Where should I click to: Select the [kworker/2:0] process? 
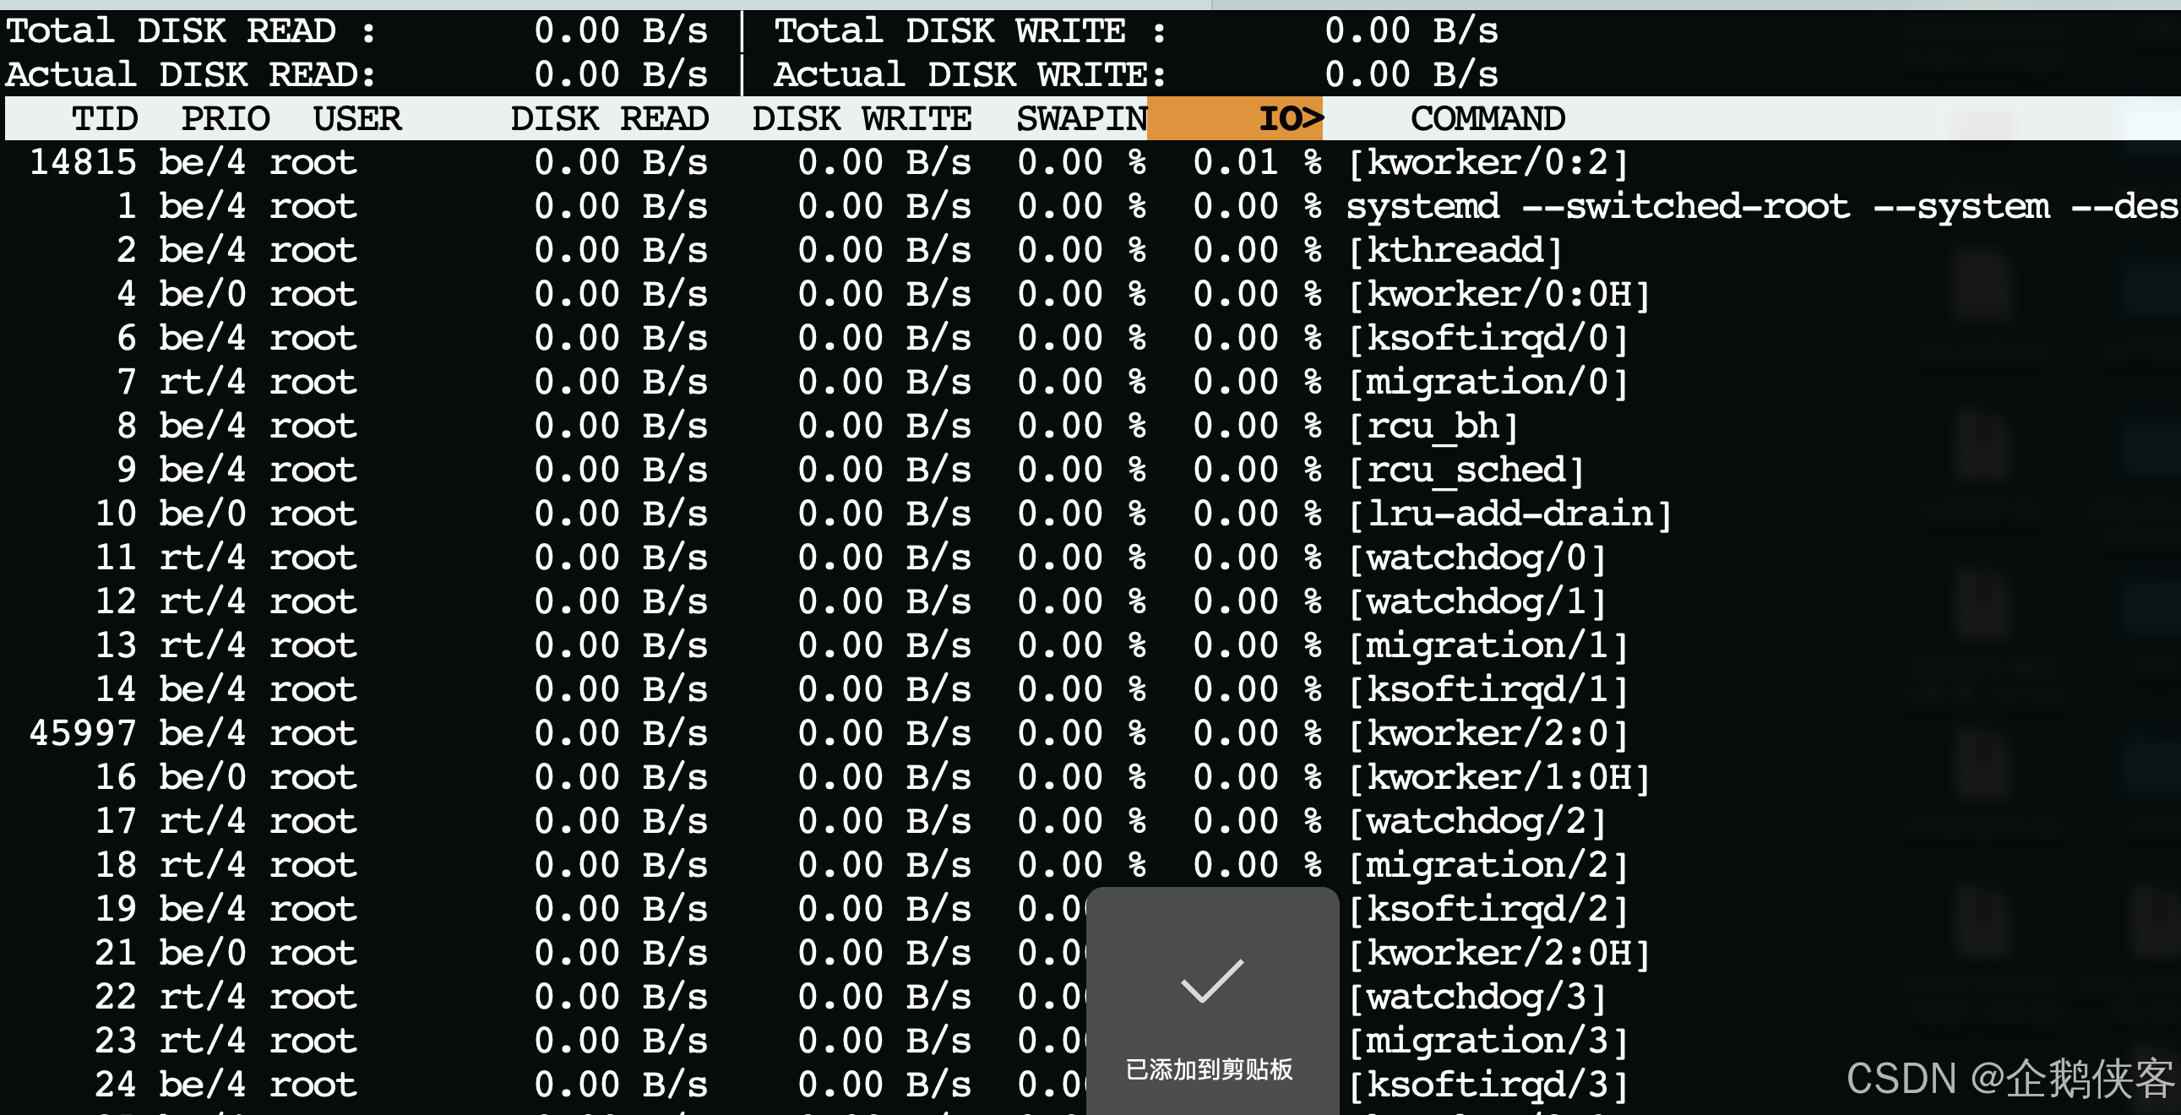(1488, 734)
